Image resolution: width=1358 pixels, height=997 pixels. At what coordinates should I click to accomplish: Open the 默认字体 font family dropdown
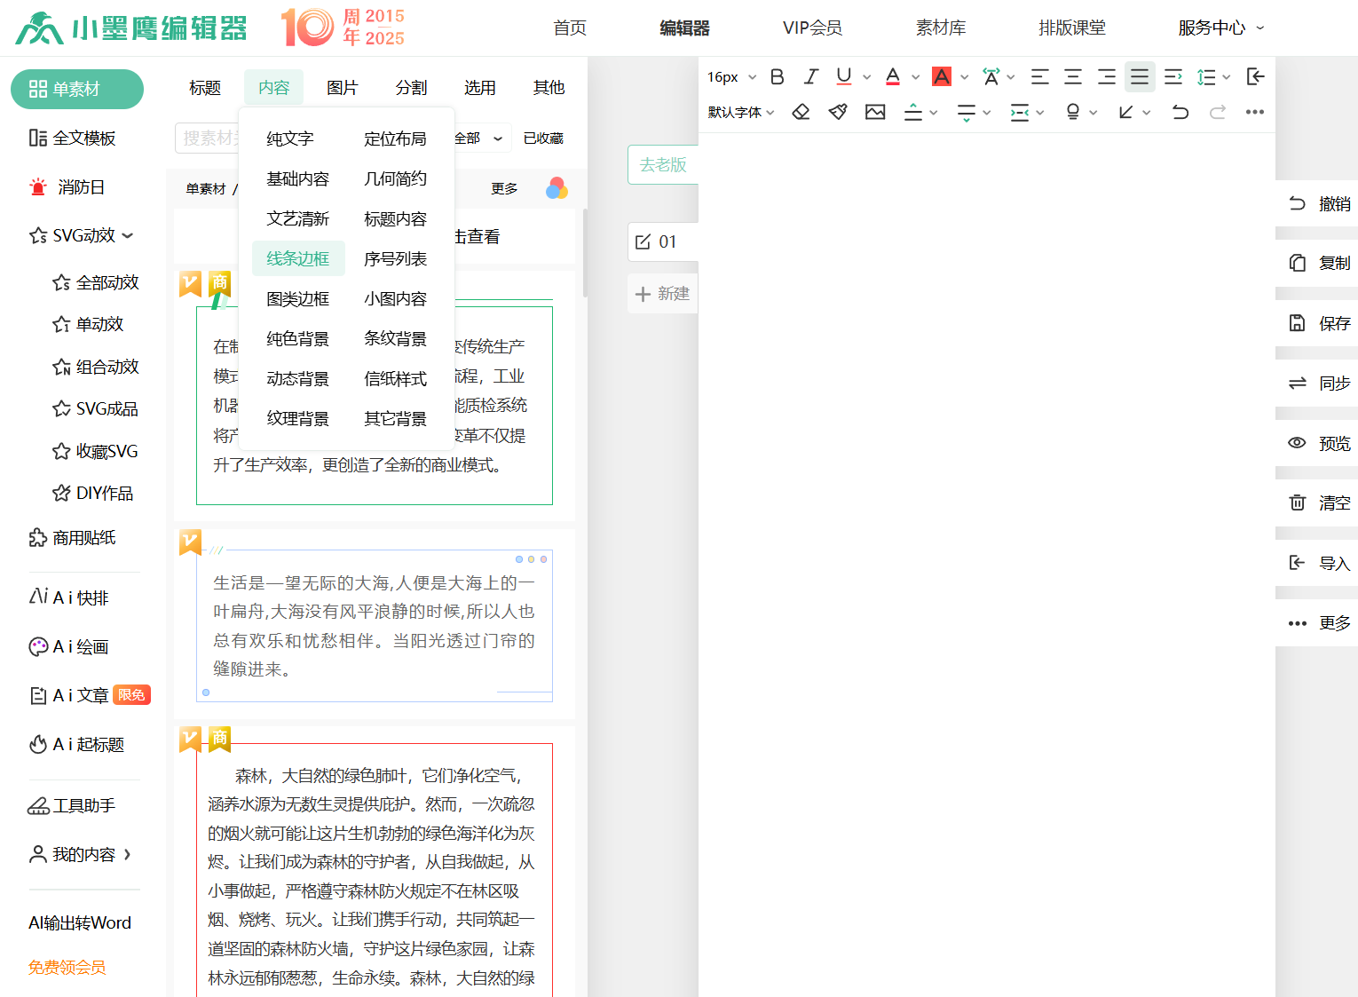[x=740, y=113]
